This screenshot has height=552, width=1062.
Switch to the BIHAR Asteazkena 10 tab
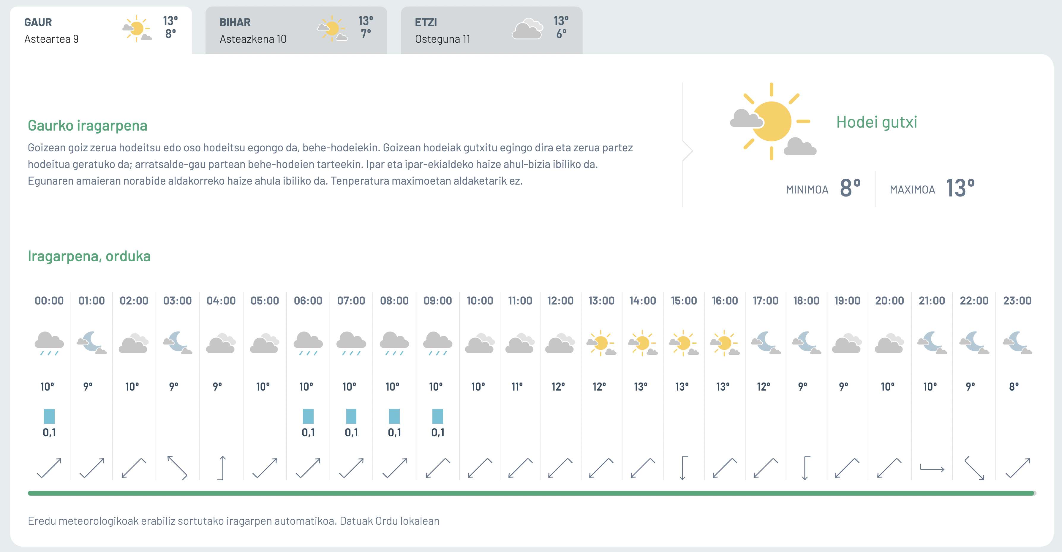296,30
